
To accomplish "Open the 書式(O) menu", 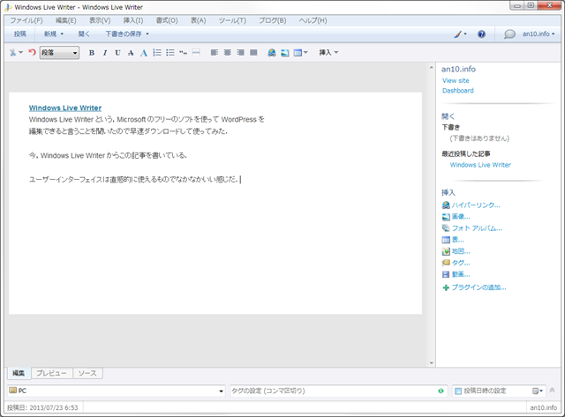I will click(167, 20).
